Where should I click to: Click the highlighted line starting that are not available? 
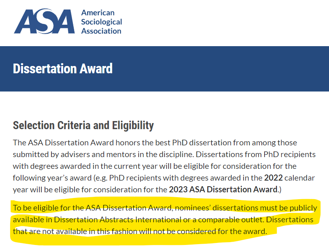(140, 232)
